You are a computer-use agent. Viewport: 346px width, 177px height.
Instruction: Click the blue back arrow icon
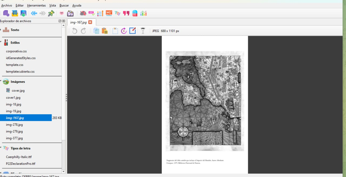click(x=34, y=13)
